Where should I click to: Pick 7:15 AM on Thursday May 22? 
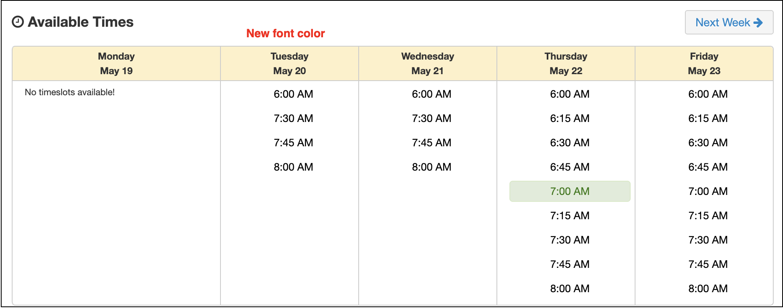[569, 216]
